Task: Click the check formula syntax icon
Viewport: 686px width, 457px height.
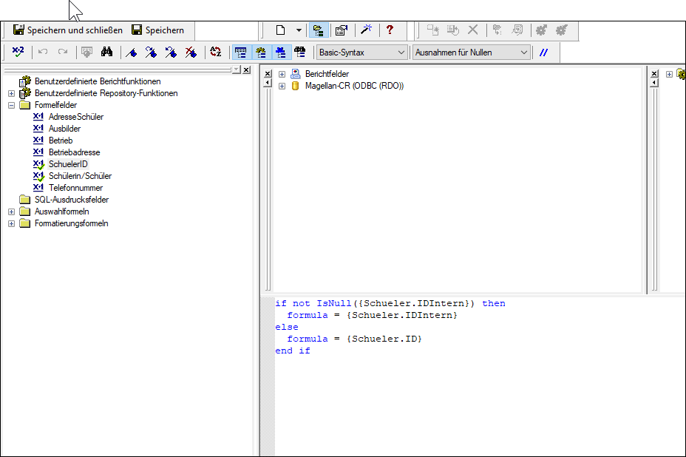Action: click(18, 52)
